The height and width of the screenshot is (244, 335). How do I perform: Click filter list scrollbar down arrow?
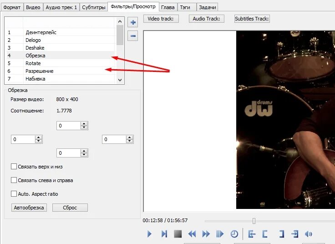point(120,80)
